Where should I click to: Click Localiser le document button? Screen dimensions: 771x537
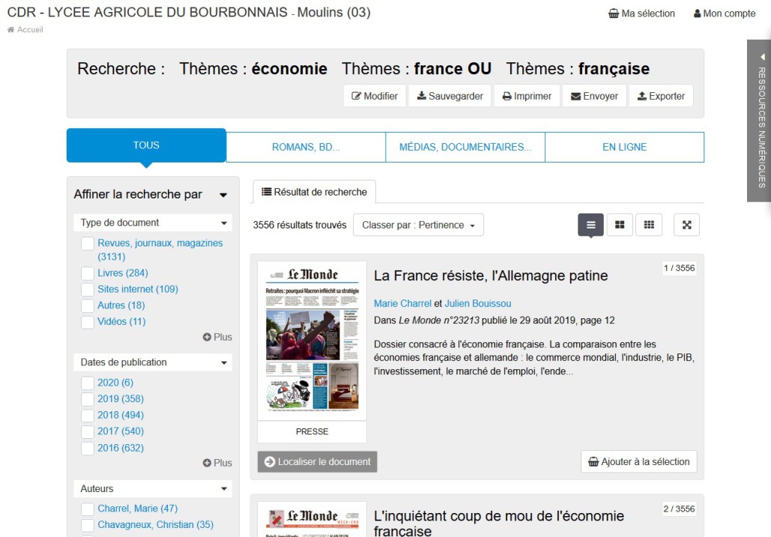[x=317, y=462]
